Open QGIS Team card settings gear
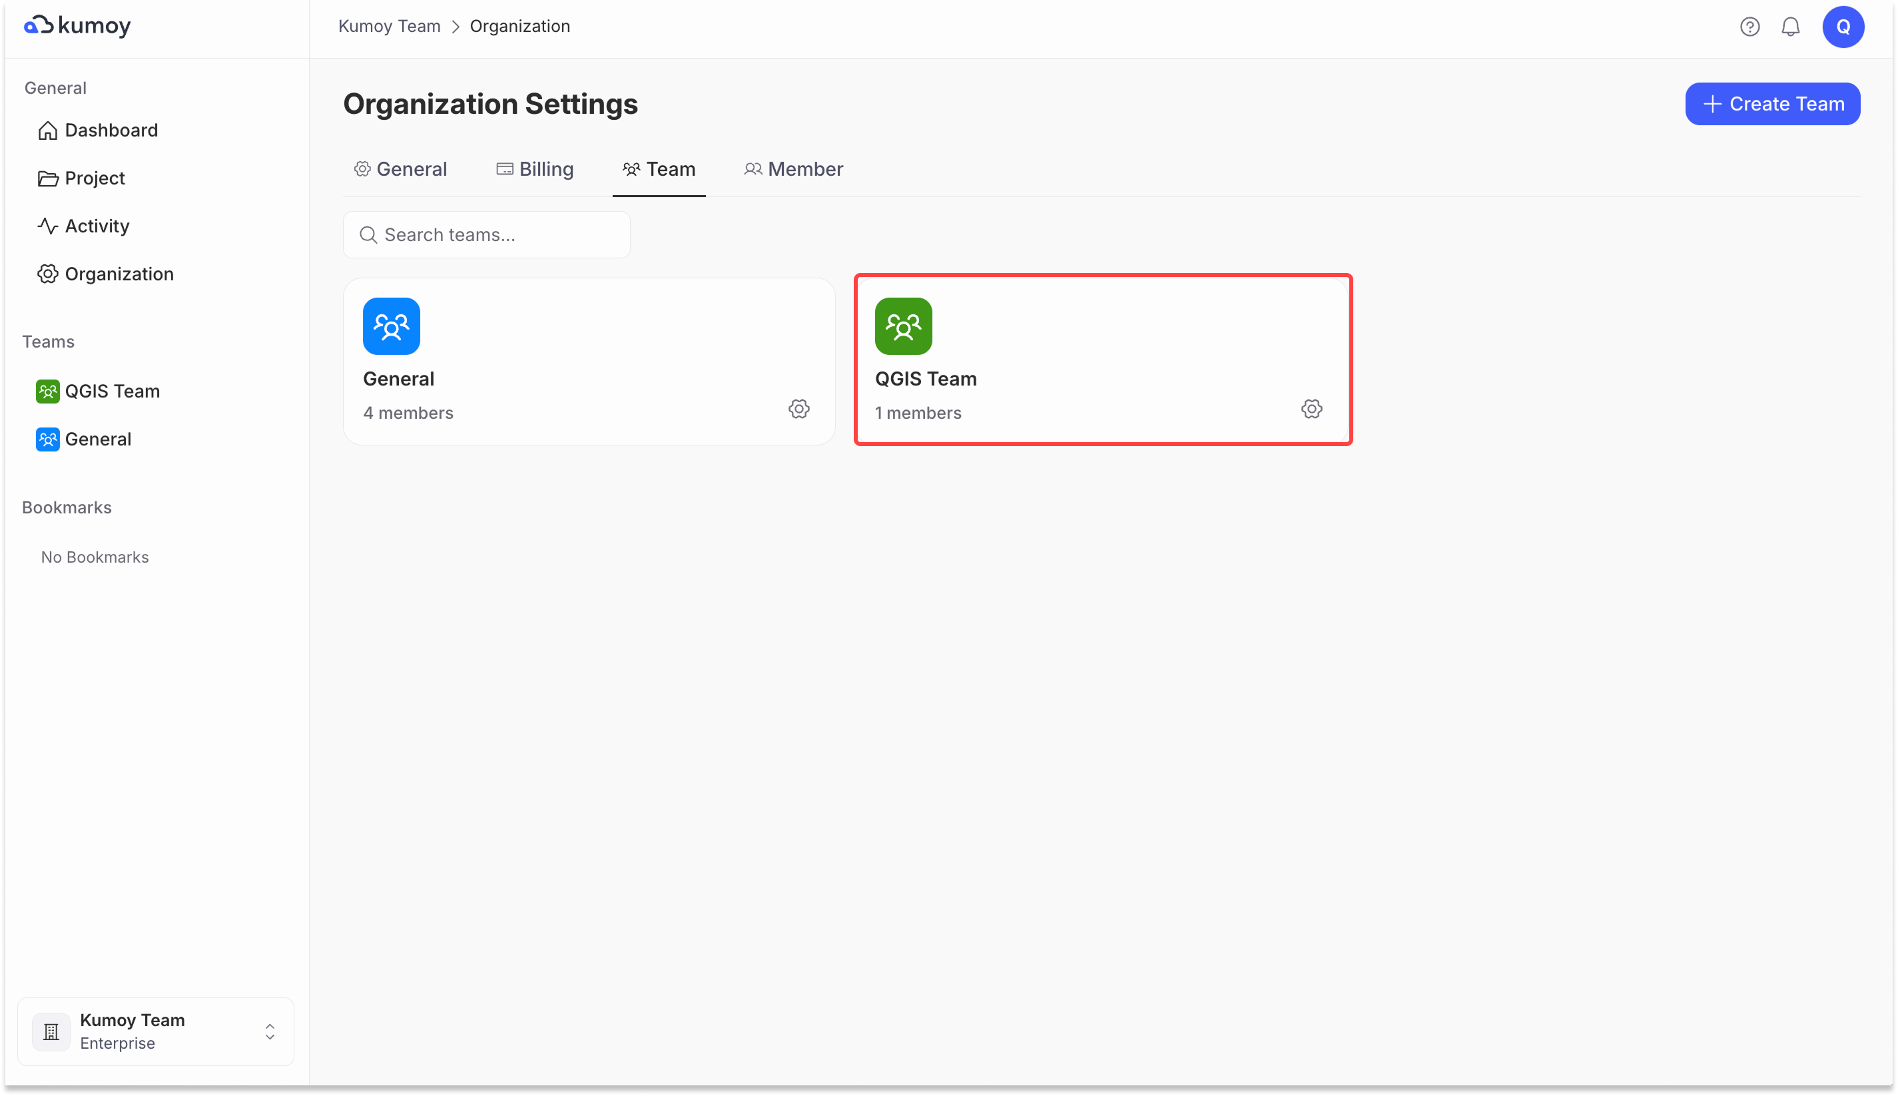The height and width of the screenshot is (1096, 1898). tap(1311, 409)
